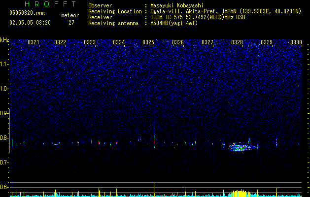Click observer name Masayuki Kobayashi
The height and width of the screenshot is (197, 310).
177,5
